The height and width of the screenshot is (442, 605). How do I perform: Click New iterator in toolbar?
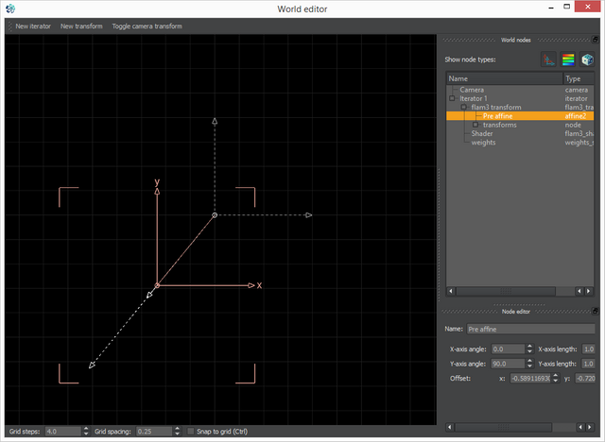[33, 25]
